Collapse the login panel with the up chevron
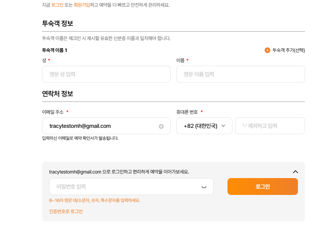This screenshot has height=229, width=326. 295,172
